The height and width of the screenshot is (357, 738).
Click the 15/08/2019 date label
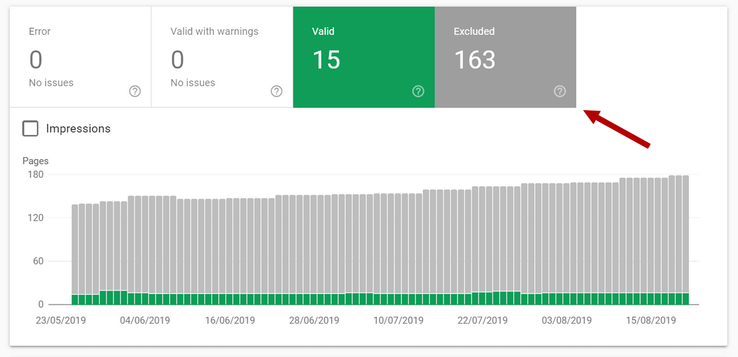(x=651, y=321)
